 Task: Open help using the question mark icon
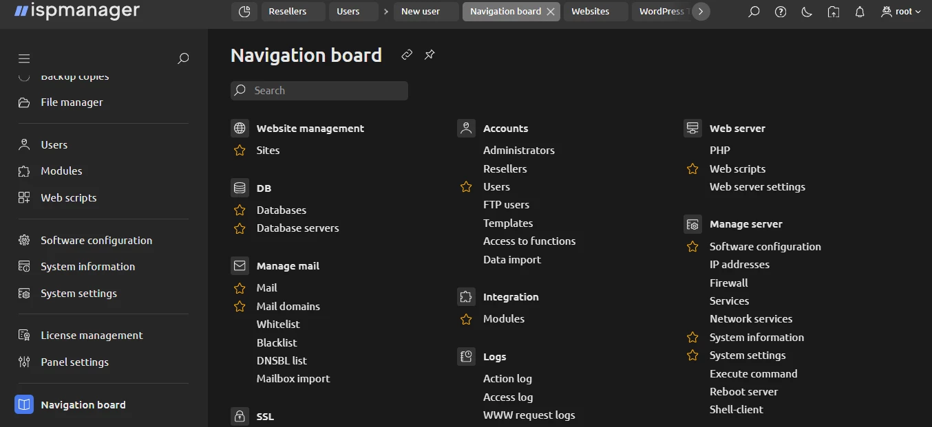click(780, 12)
